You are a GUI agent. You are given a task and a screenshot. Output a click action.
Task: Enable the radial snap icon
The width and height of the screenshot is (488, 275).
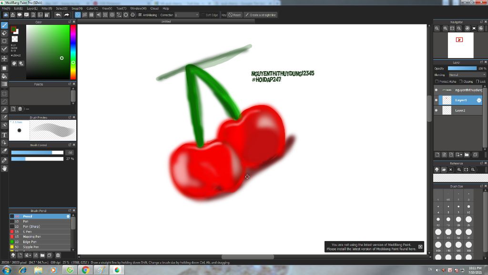pos(105,15)
